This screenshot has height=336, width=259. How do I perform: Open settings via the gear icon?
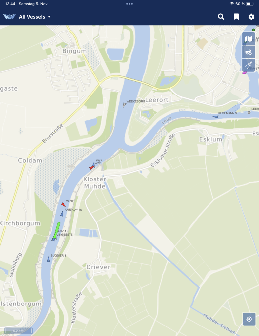(251, 17)
